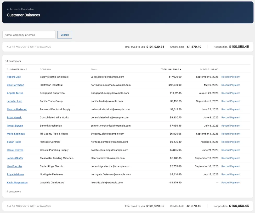Open Daniel Reeves customer page
The height and width of the screenshot is (213, 255).
(15, 150)
